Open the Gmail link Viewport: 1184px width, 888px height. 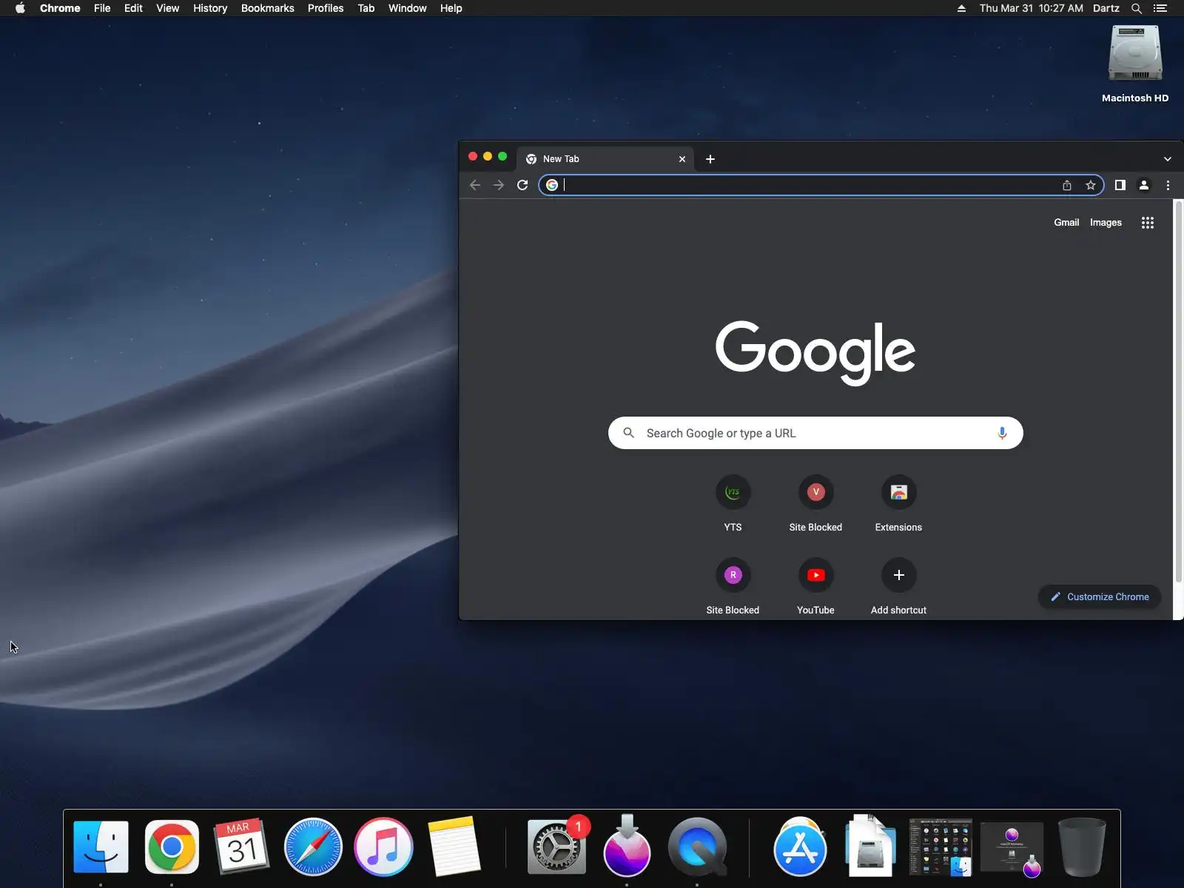(1066, 223)
